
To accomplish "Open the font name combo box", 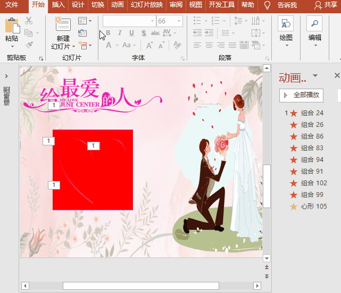I will 129,21.
